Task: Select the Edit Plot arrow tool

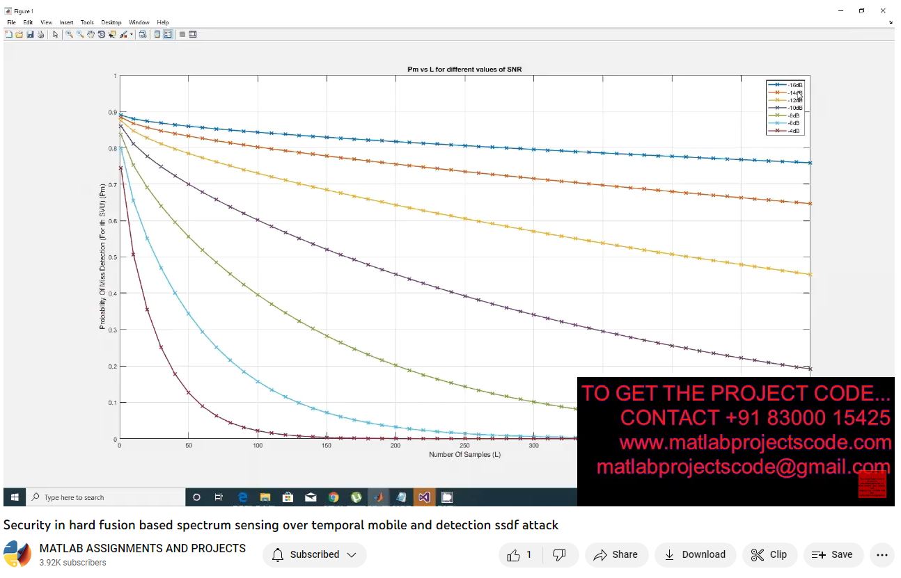Action: point(56,34)
